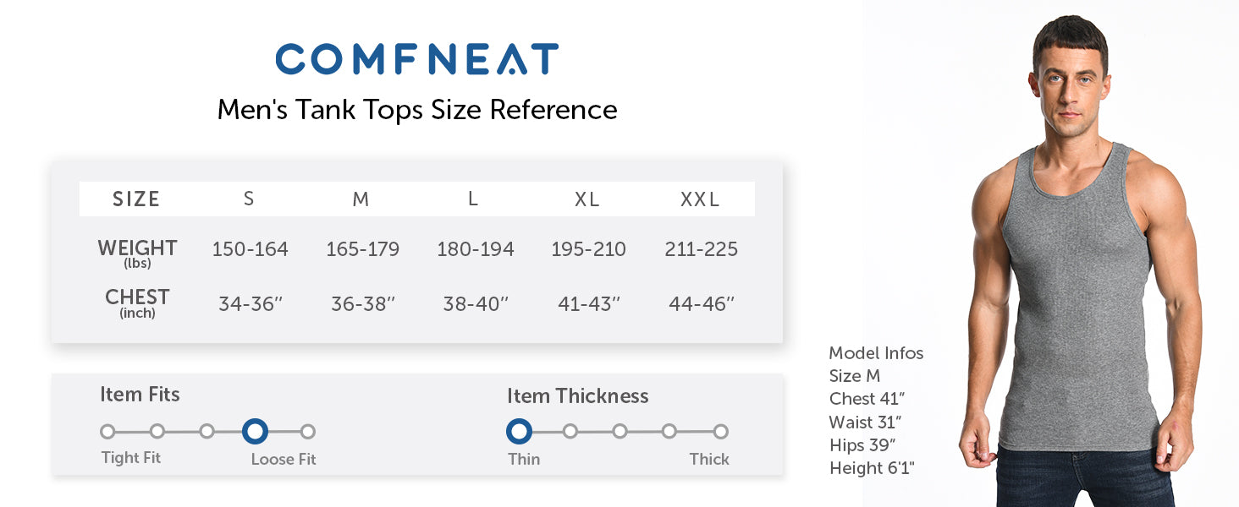Screen dimensions: 1239x507
Task: Choose the last Thick dot on Item Thickness
Action: [x=720, y=432]
